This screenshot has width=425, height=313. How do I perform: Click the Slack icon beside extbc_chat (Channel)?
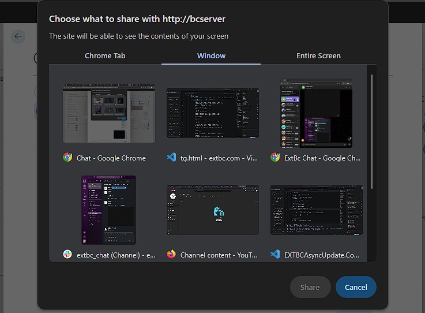pyautogui.click(x=67, y=254)
